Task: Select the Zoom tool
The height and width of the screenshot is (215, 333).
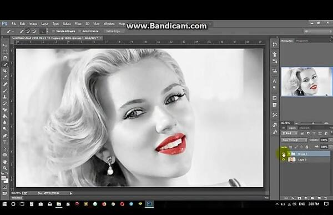Action: click(x=4, y=168)
